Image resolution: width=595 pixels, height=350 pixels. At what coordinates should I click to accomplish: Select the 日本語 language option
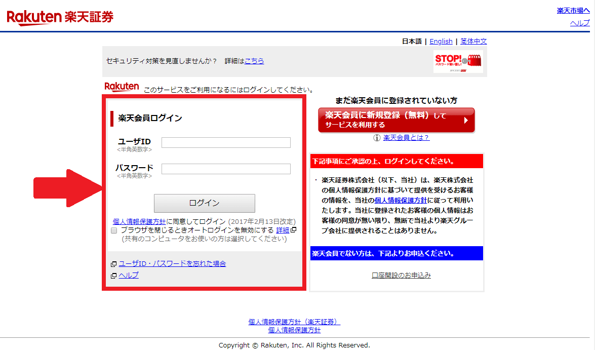pyautogui.click(x=412, y=42)
